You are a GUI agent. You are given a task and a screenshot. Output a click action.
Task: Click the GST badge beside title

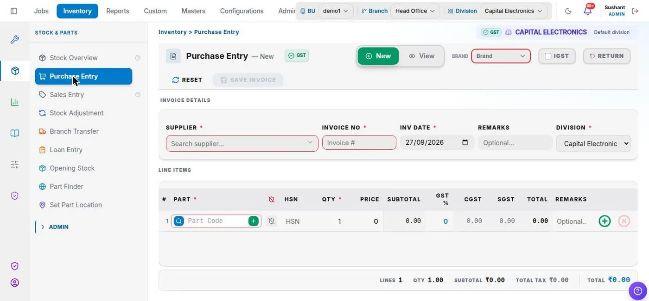pos(297,55)
